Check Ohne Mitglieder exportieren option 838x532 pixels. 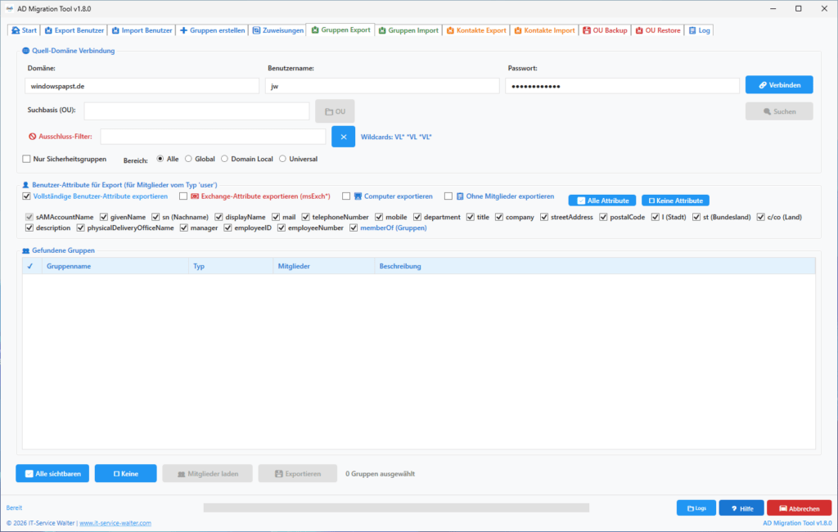tap(448, 196)
